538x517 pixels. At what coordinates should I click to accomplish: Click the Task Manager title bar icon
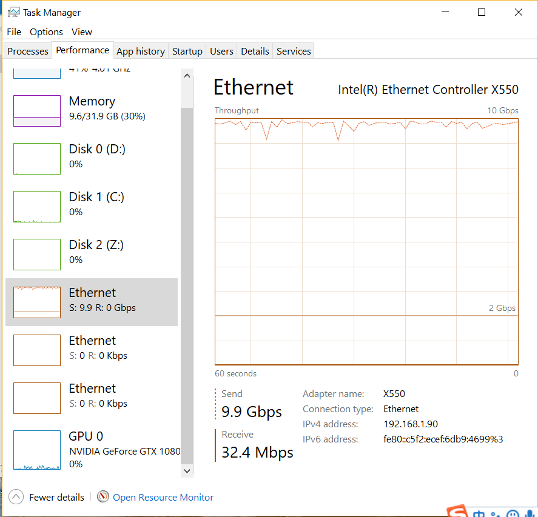coord(14,12)
